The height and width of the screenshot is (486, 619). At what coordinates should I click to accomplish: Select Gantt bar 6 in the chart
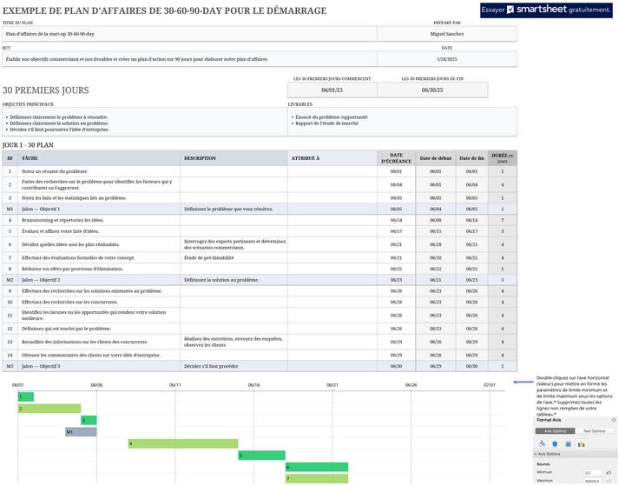click(317, 467)
